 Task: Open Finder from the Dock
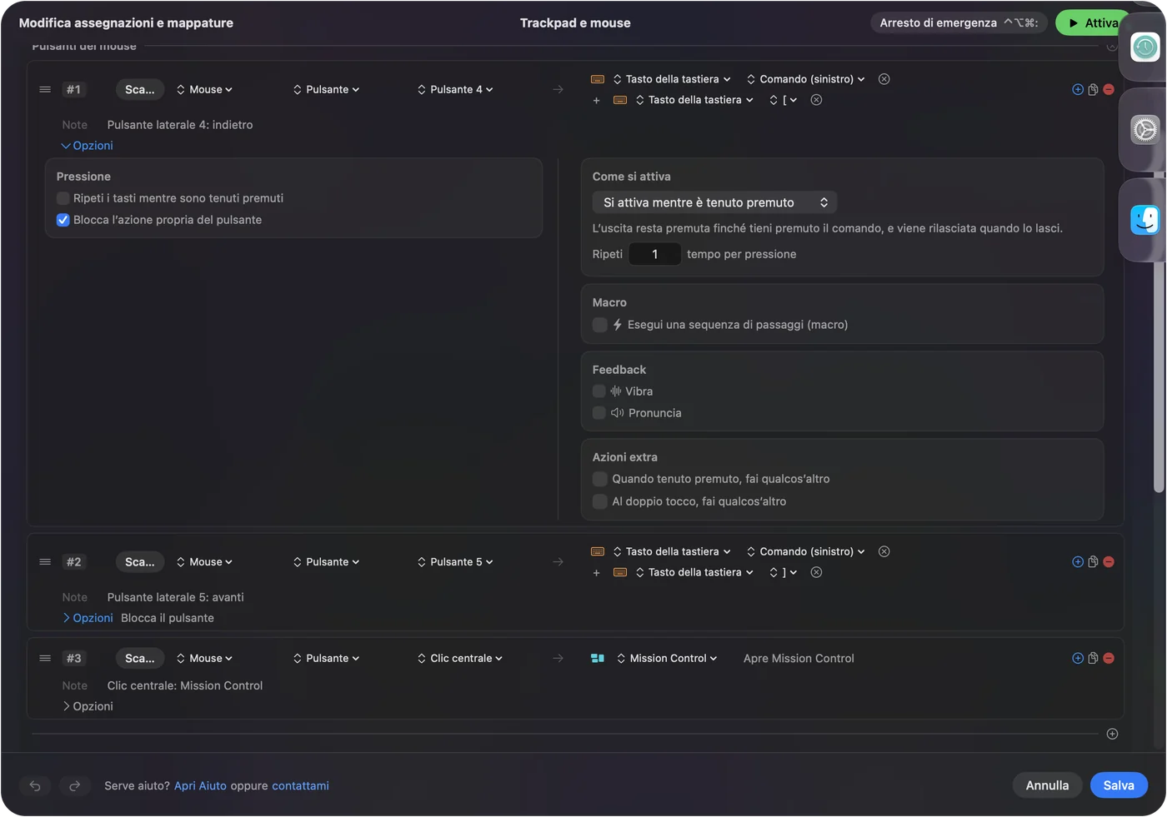1145,220
